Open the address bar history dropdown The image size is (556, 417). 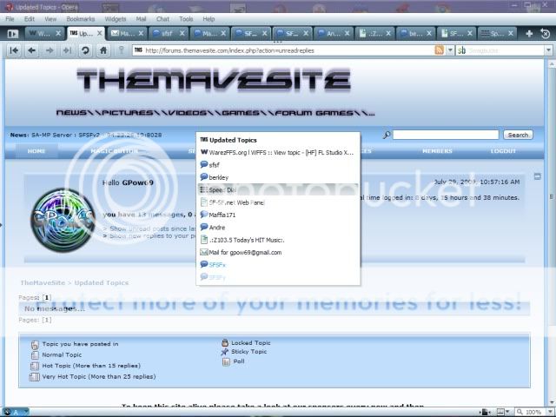click(450, 50)
